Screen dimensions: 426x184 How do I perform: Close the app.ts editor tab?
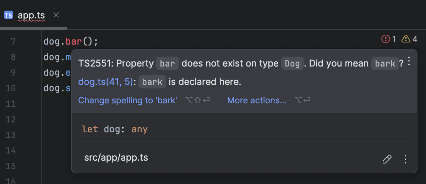pyautogui.click(x=56, y=15)
